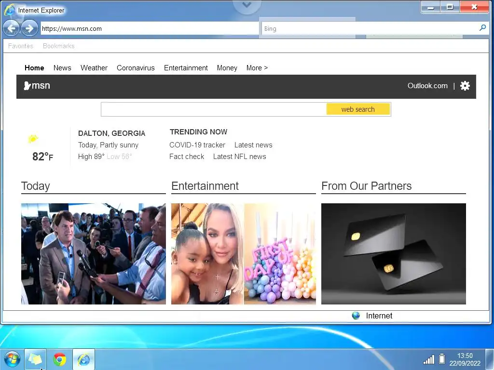Viewport: 494px width, 370px height.
Task: Focus the URL address bar field
Action: [150, 28]
